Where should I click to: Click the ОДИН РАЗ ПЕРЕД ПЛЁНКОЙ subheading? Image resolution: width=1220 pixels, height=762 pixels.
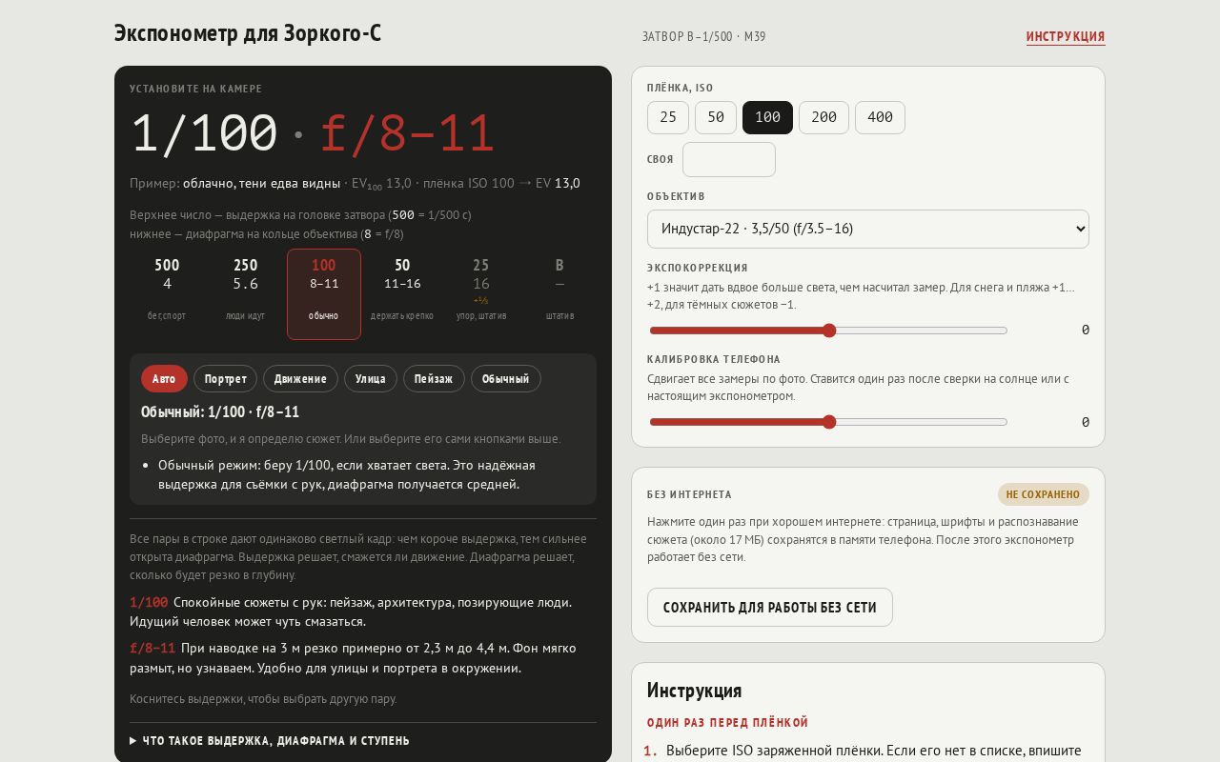coord(727,723)
